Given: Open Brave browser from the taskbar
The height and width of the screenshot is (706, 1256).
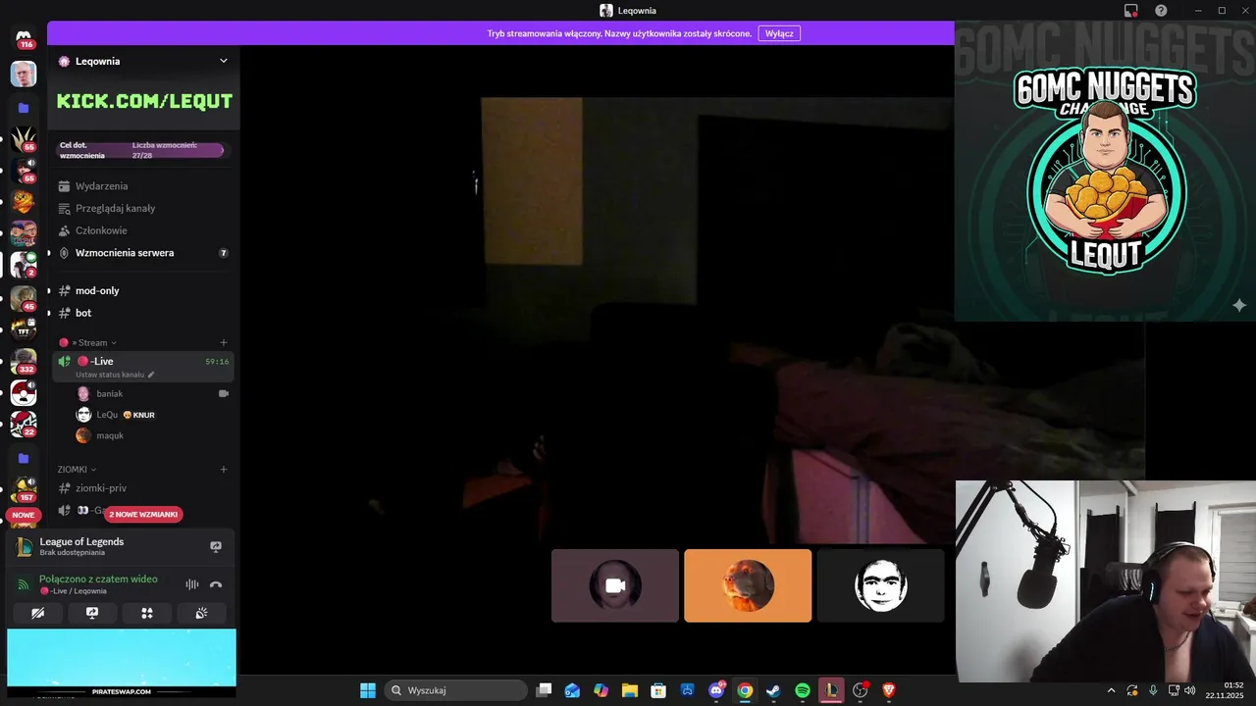Looking at the screenshot, I should [889, 690].
